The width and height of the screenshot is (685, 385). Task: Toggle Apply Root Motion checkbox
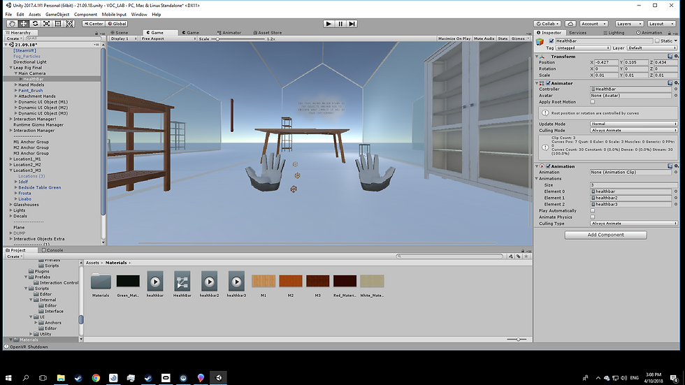point(593,102)
